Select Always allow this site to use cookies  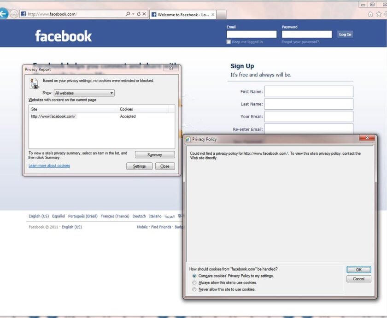[x=194, y=283]
